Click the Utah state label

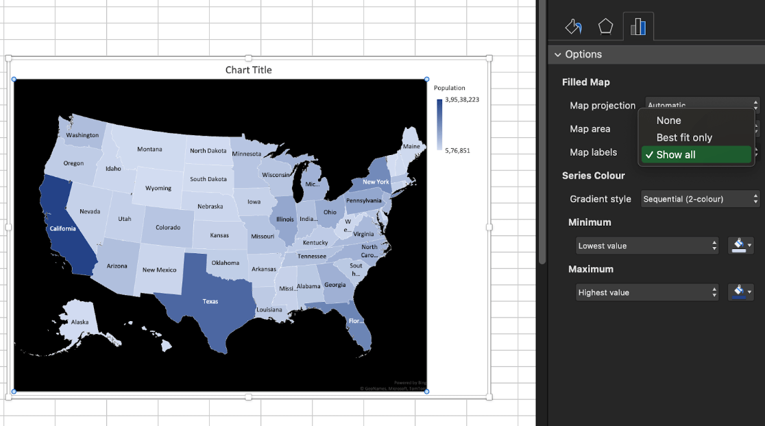pyautogui.click(x=125, y=219)
